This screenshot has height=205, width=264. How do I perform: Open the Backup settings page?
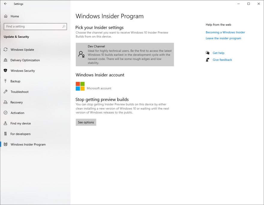pos(15,81)
